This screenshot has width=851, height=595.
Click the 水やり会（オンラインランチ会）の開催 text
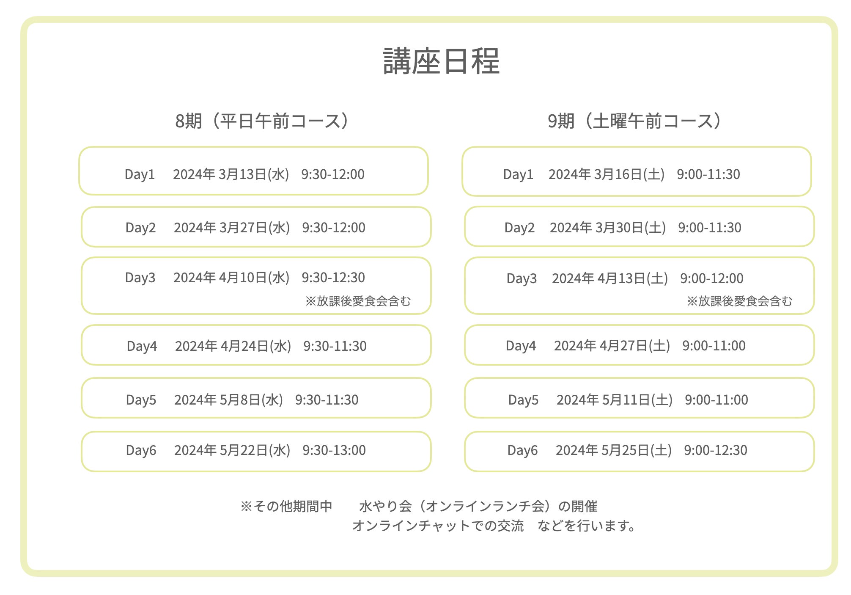click(x=478, y=507)
